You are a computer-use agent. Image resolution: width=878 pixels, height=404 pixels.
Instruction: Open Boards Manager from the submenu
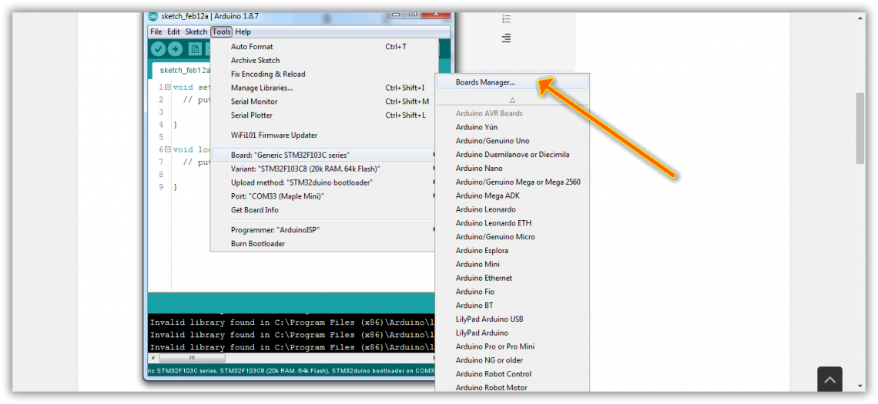pos(485,82)
